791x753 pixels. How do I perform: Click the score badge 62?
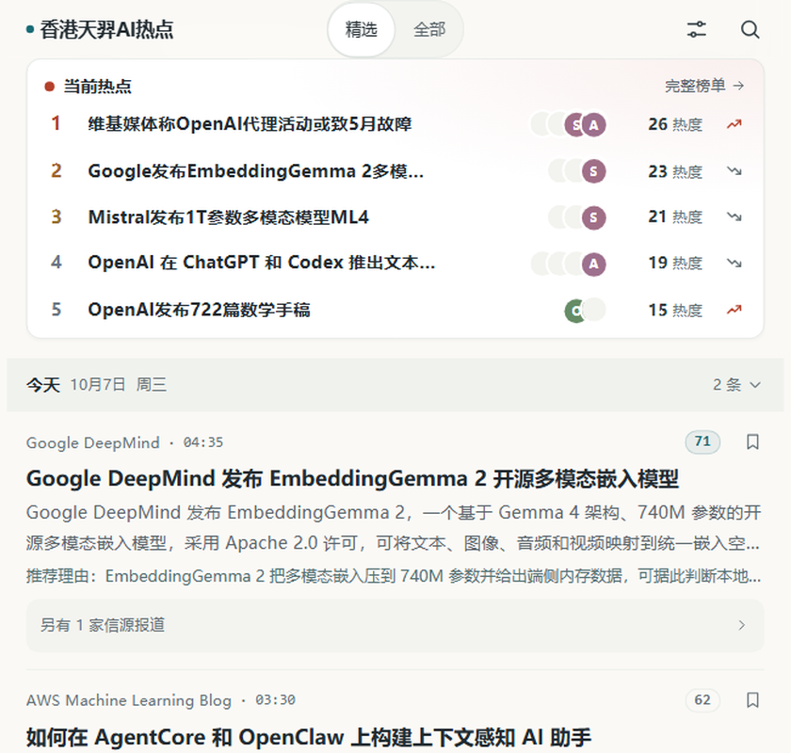702,699
